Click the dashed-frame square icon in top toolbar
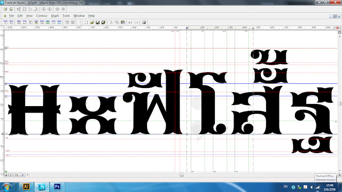Viewport: 342px width, 192px height. coord(25,9)
